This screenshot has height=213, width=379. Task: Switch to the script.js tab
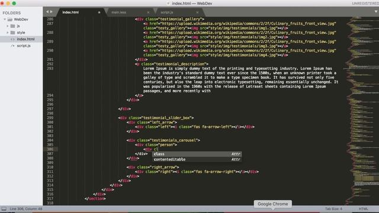click(167, 12)
